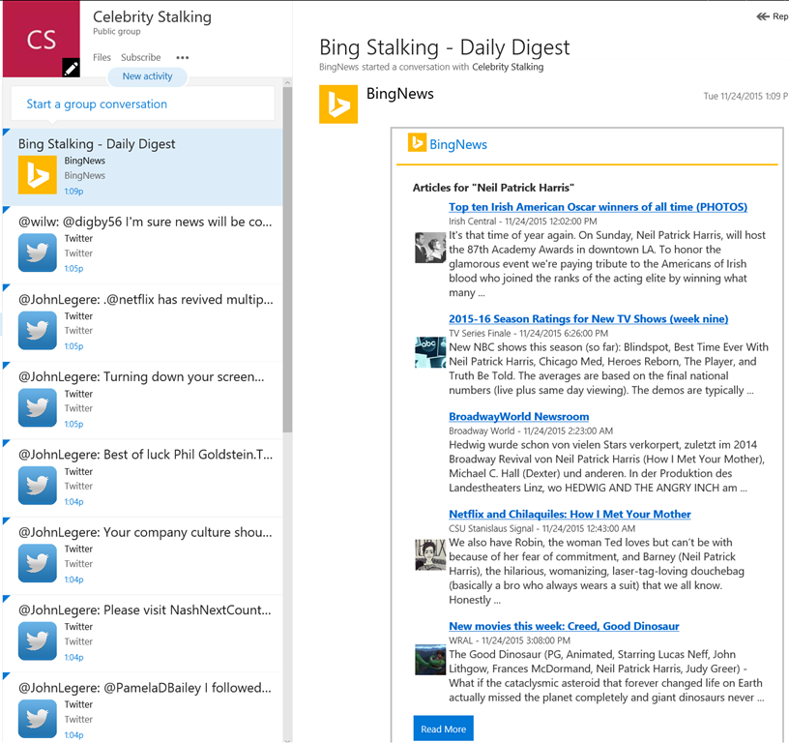
Task: Click the Twitter icon beside 'Turning down your screen'
Action: [x=38, y=407]
